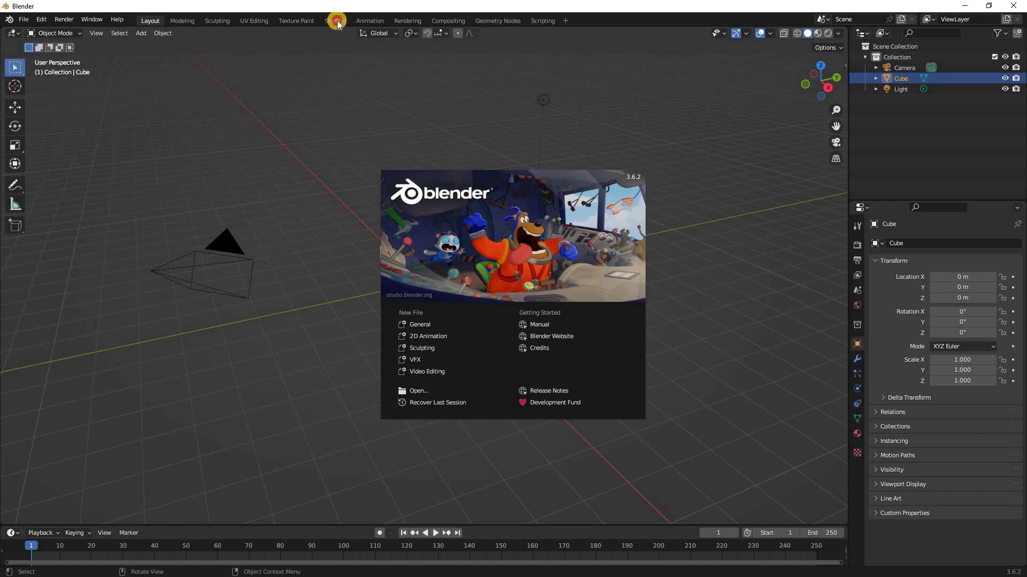Open viewport Options dropdown

point(828,48)
